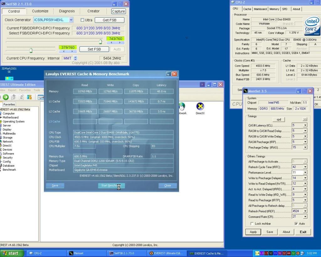Open RAS# Precharge (tRP) dropdown
The height and width of the screenshot is (257, 321).
point(305,142)
